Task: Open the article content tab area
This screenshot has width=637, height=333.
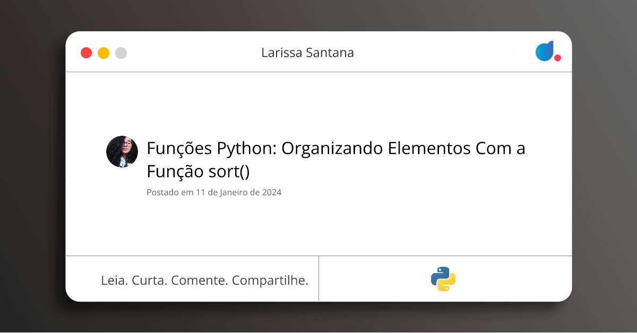Action: 319,164
